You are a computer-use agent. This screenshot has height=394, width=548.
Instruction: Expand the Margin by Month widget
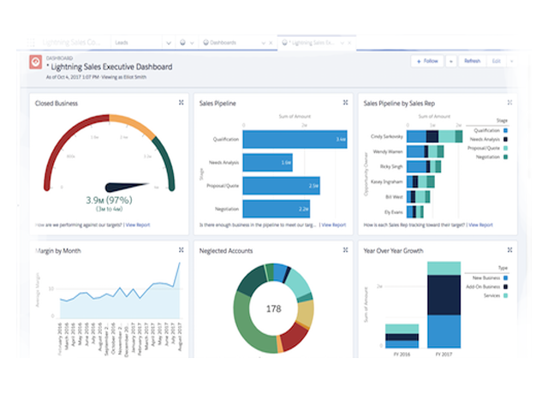(181, 250)
